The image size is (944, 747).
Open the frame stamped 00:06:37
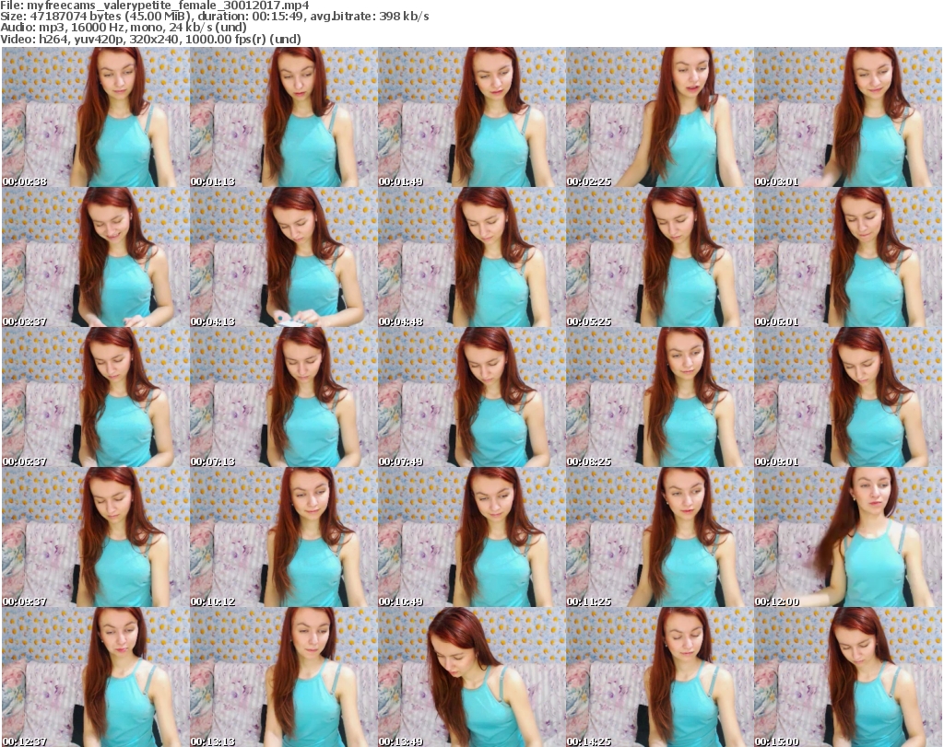tap(95, 397)
